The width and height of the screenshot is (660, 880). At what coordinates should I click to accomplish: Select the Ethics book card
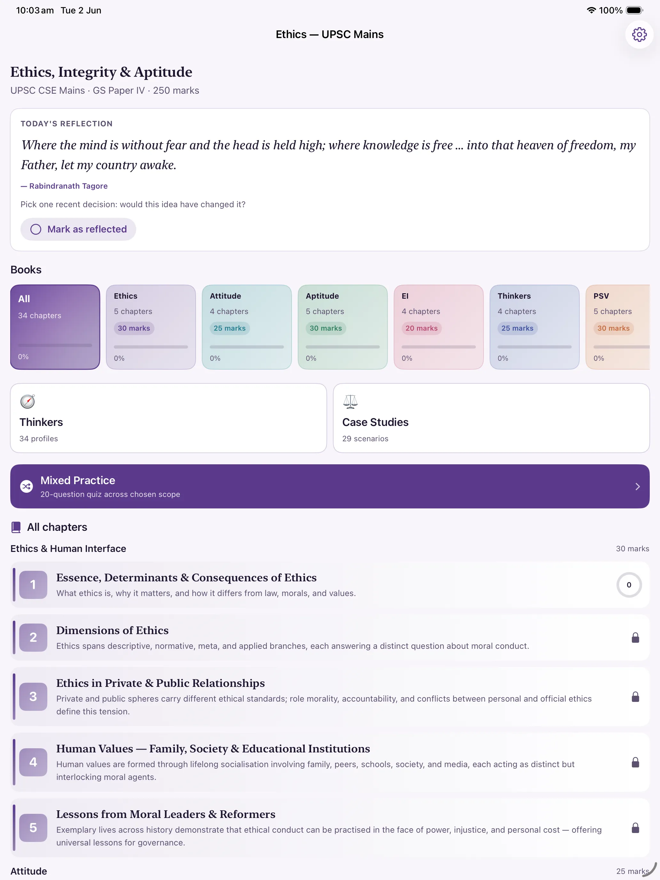(x=151, y=327)
